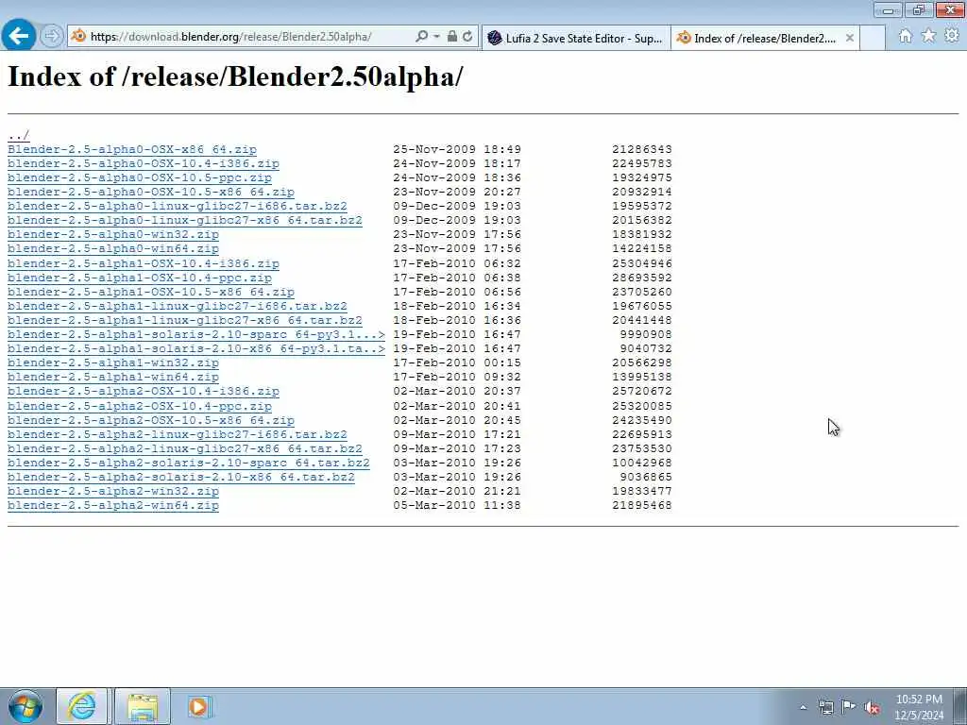Click the search magnifier icon in address bar
The height and width of the screenshot is (725, 967).
[x=422, y=37]
